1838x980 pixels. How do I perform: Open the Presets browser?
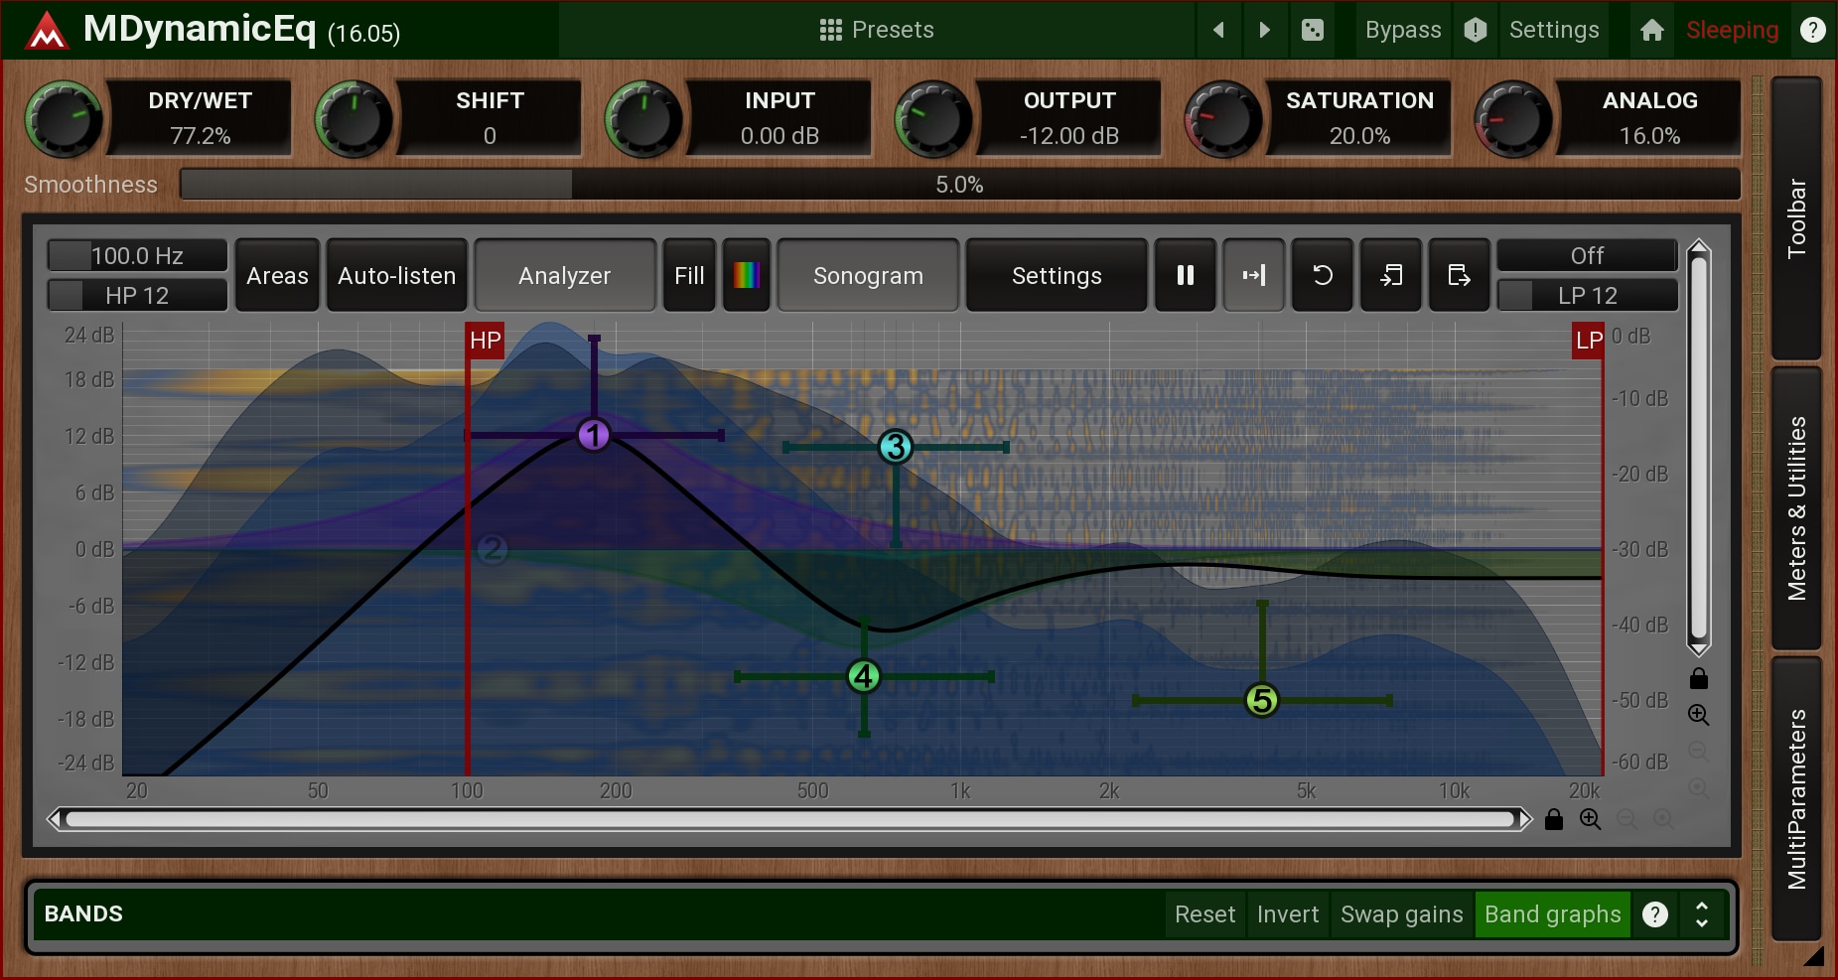point(877,30)
